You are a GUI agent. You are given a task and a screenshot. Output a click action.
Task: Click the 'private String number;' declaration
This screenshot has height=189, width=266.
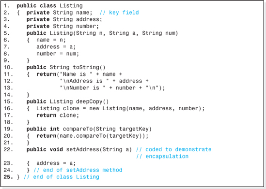coord(63,26)
